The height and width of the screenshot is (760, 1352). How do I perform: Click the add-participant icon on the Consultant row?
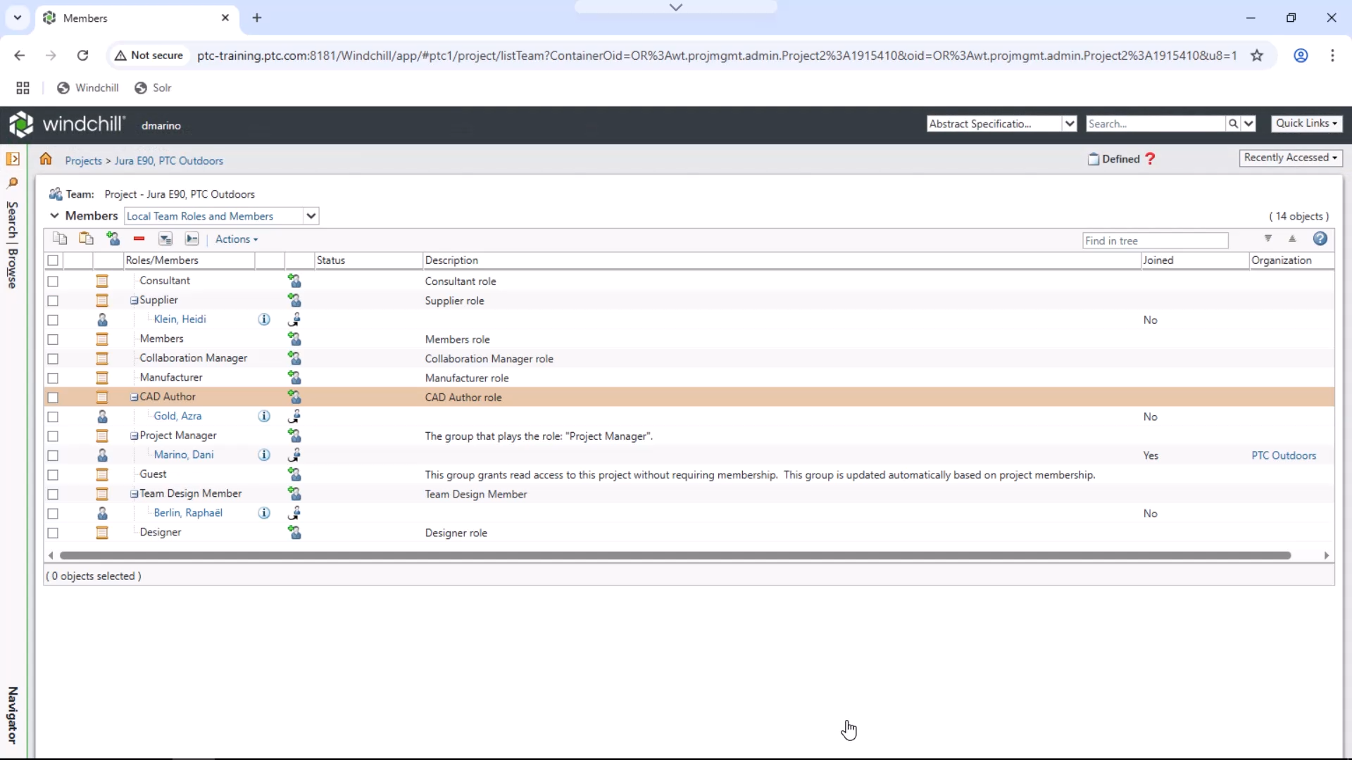pos(294,281)
